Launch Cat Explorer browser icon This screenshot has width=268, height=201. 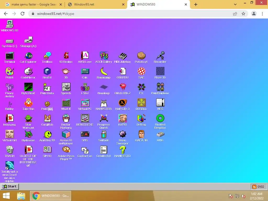click(28, 58)
